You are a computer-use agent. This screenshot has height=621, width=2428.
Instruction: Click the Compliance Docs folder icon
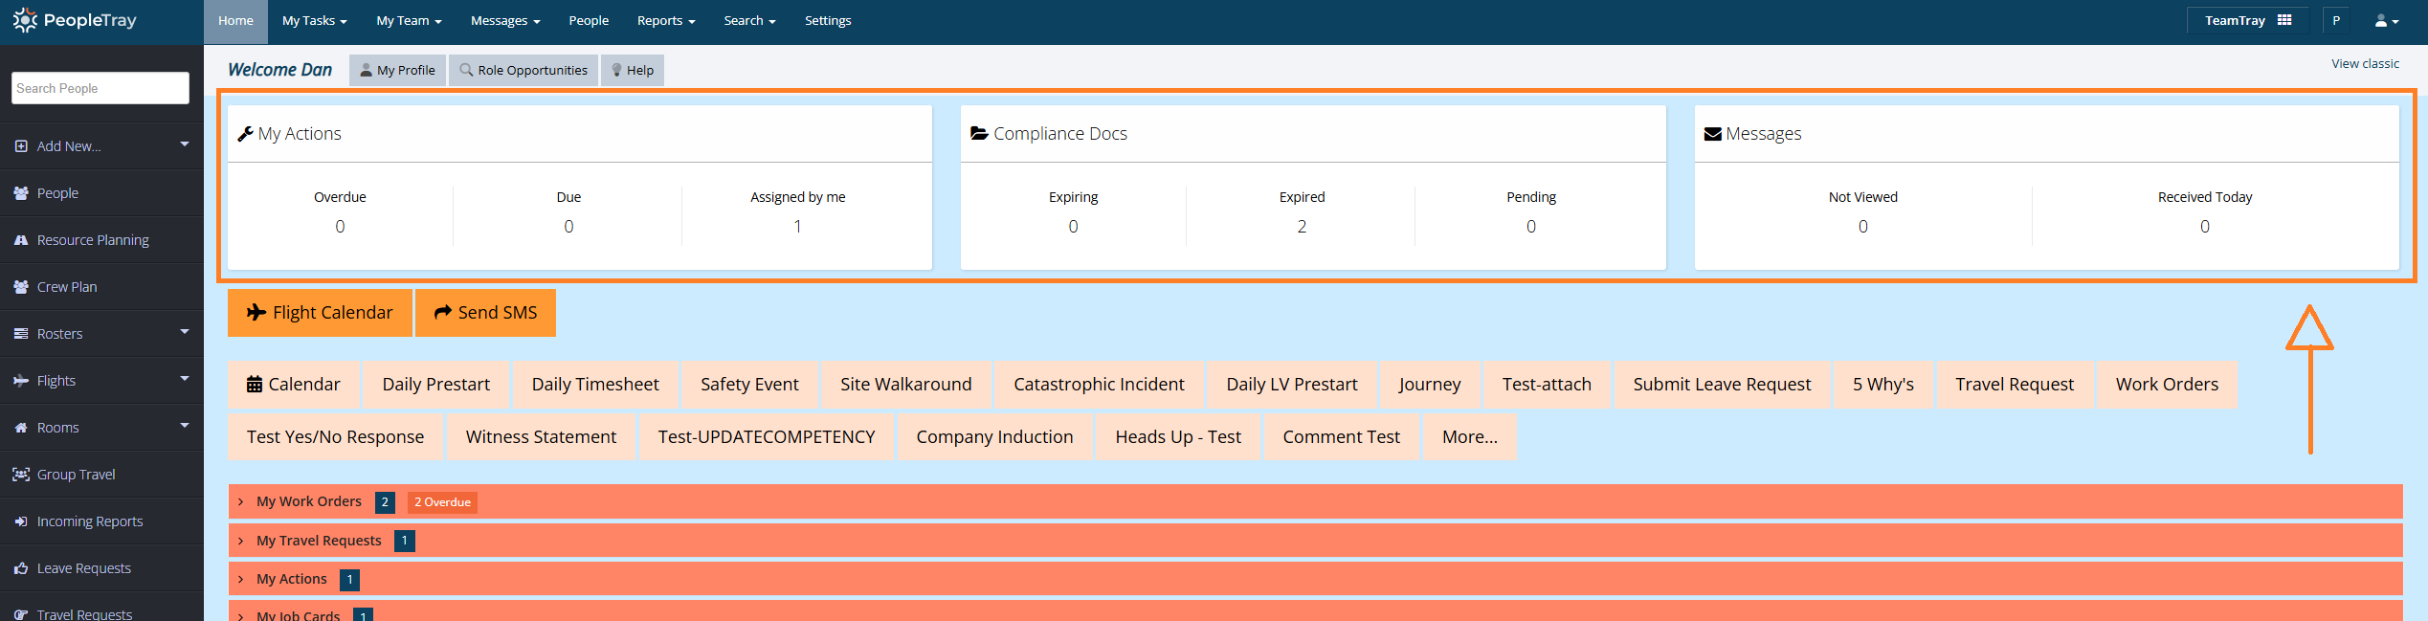tap(979, 133)
